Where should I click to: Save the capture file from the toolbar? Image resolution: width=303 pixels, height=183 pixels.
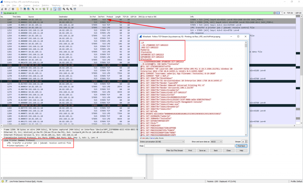click(x=21, y=9)
